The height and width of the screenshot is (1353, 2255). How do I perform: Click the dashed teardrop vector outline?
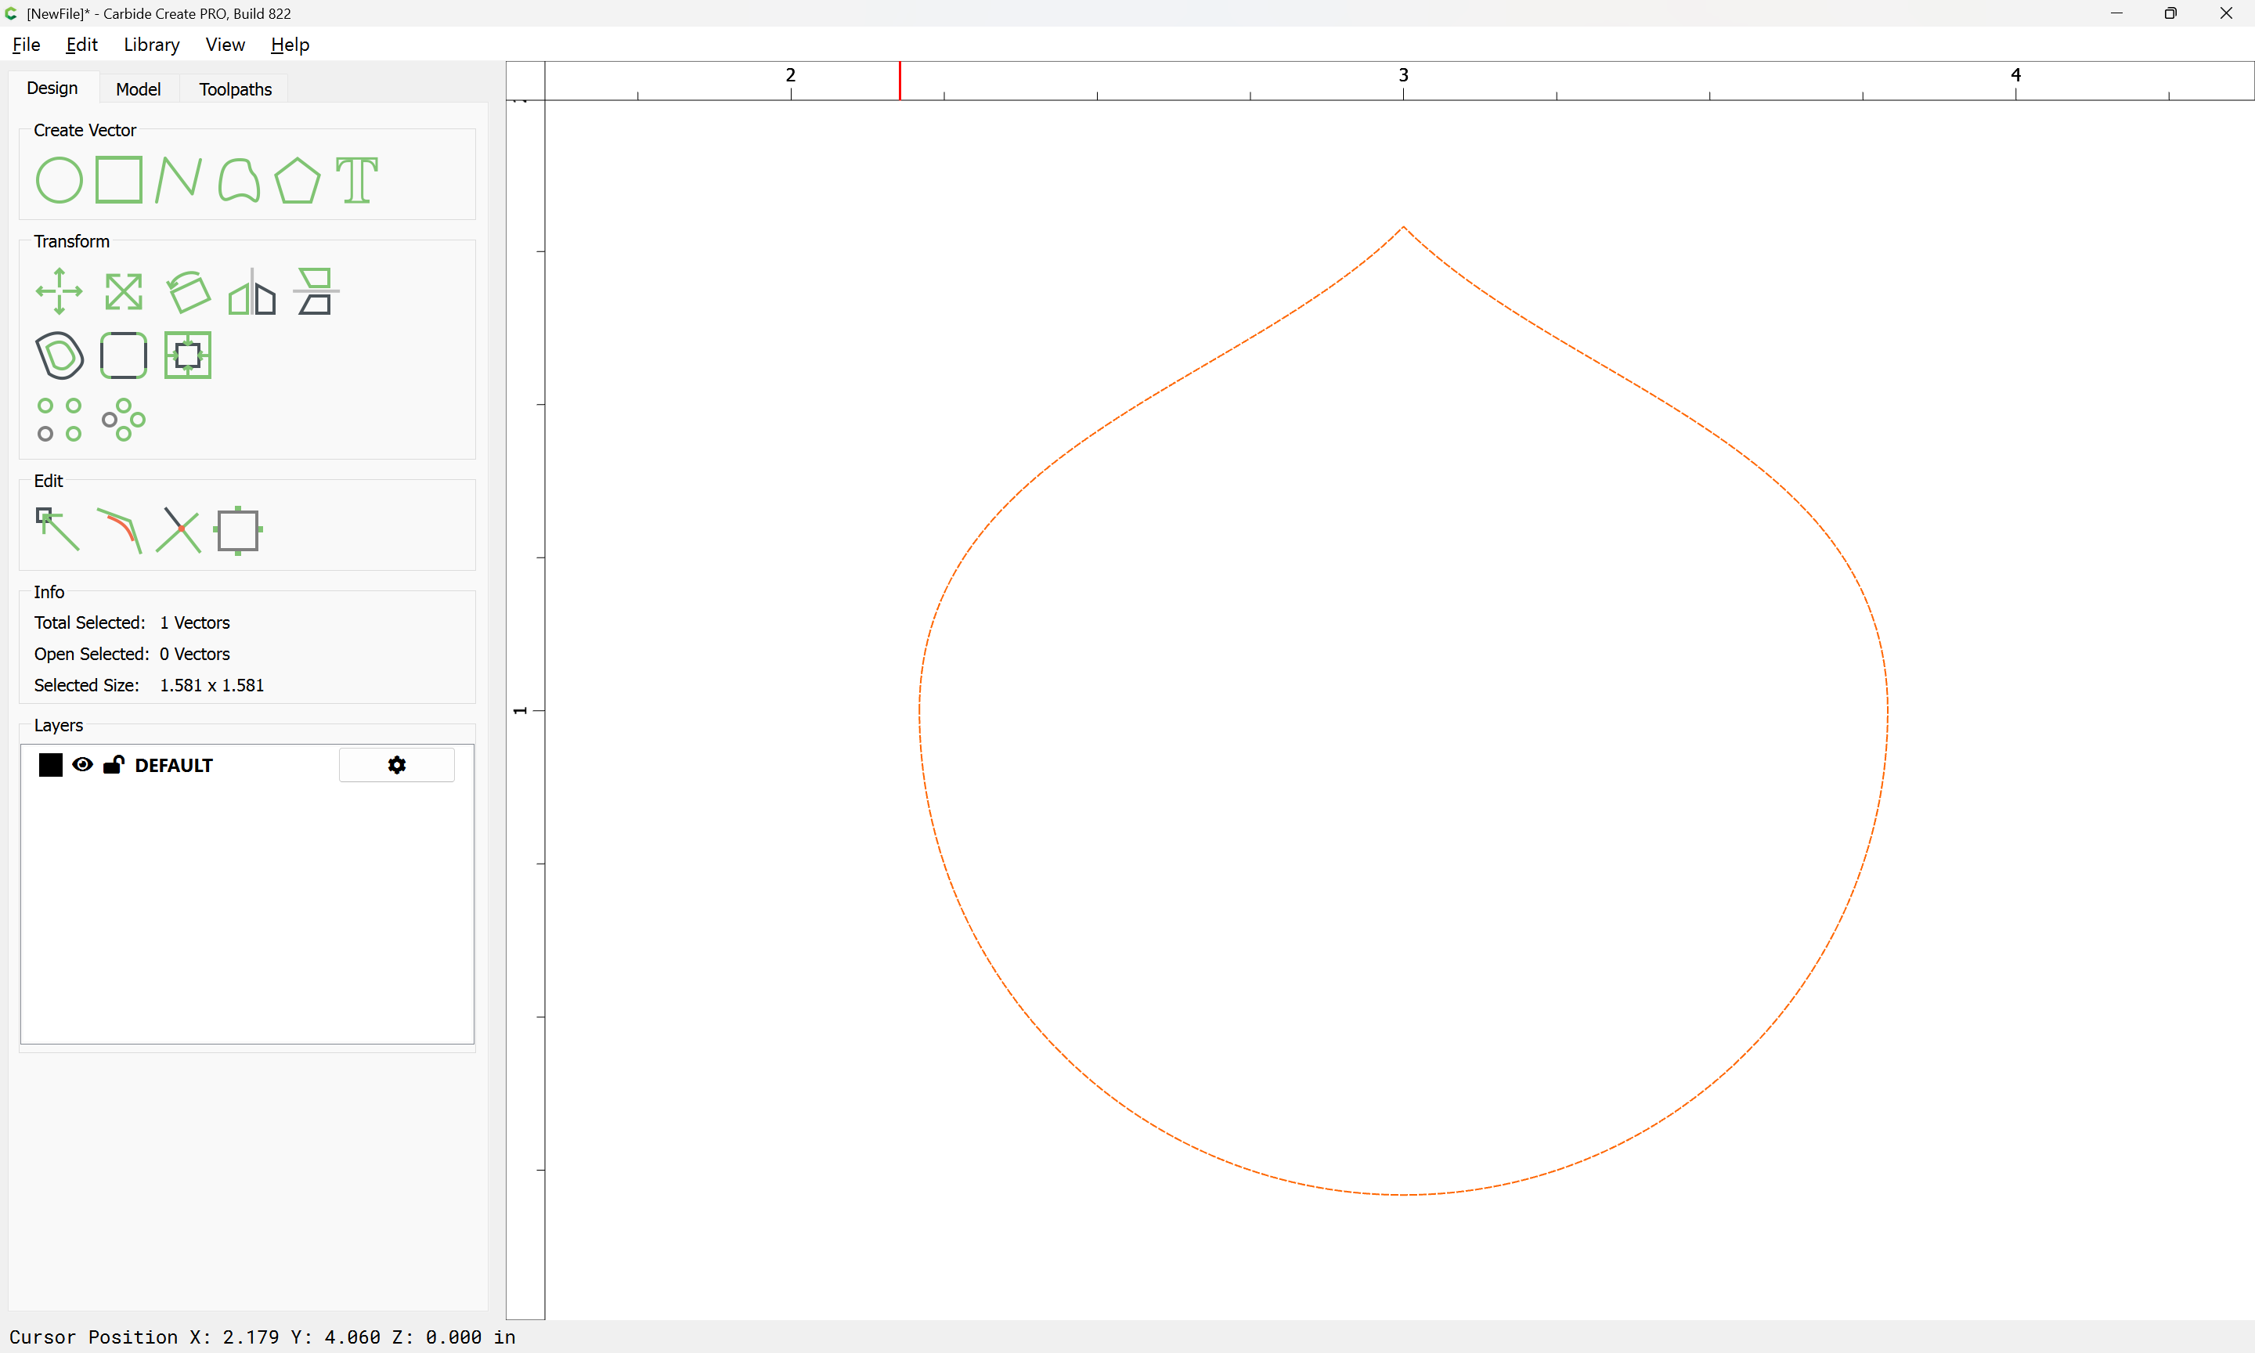920,711
